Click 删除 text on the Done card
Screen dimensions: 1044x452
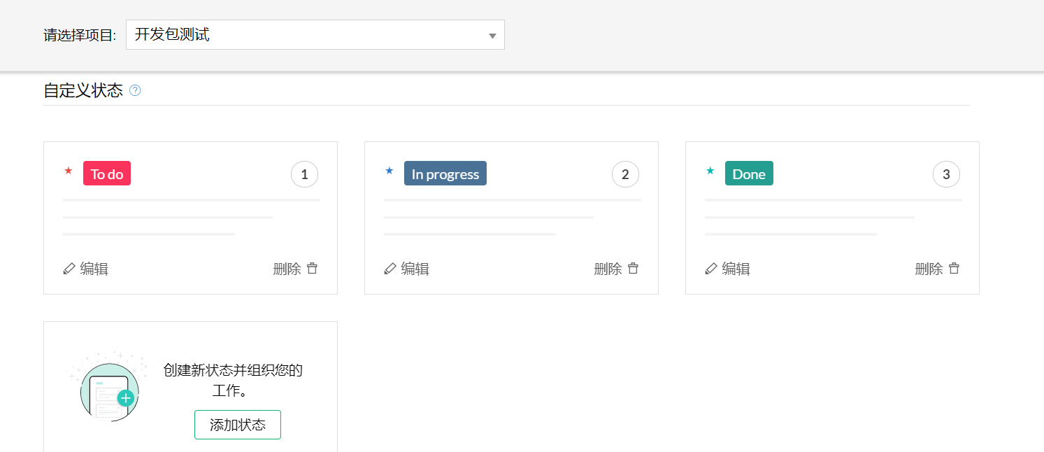point(929,269)
